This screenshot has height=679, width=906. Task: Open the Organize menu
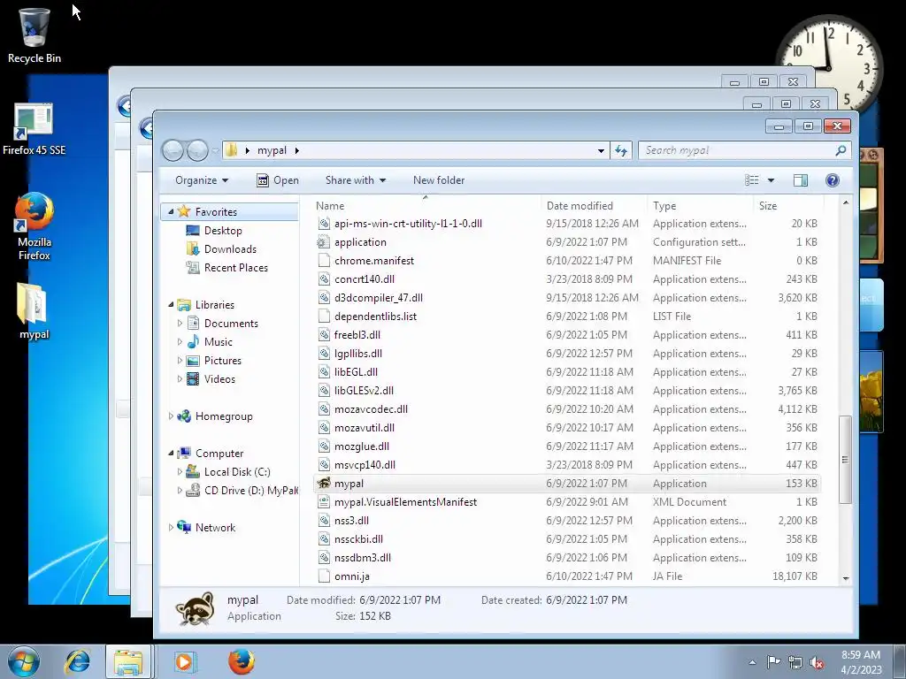[x=202, y=180]
